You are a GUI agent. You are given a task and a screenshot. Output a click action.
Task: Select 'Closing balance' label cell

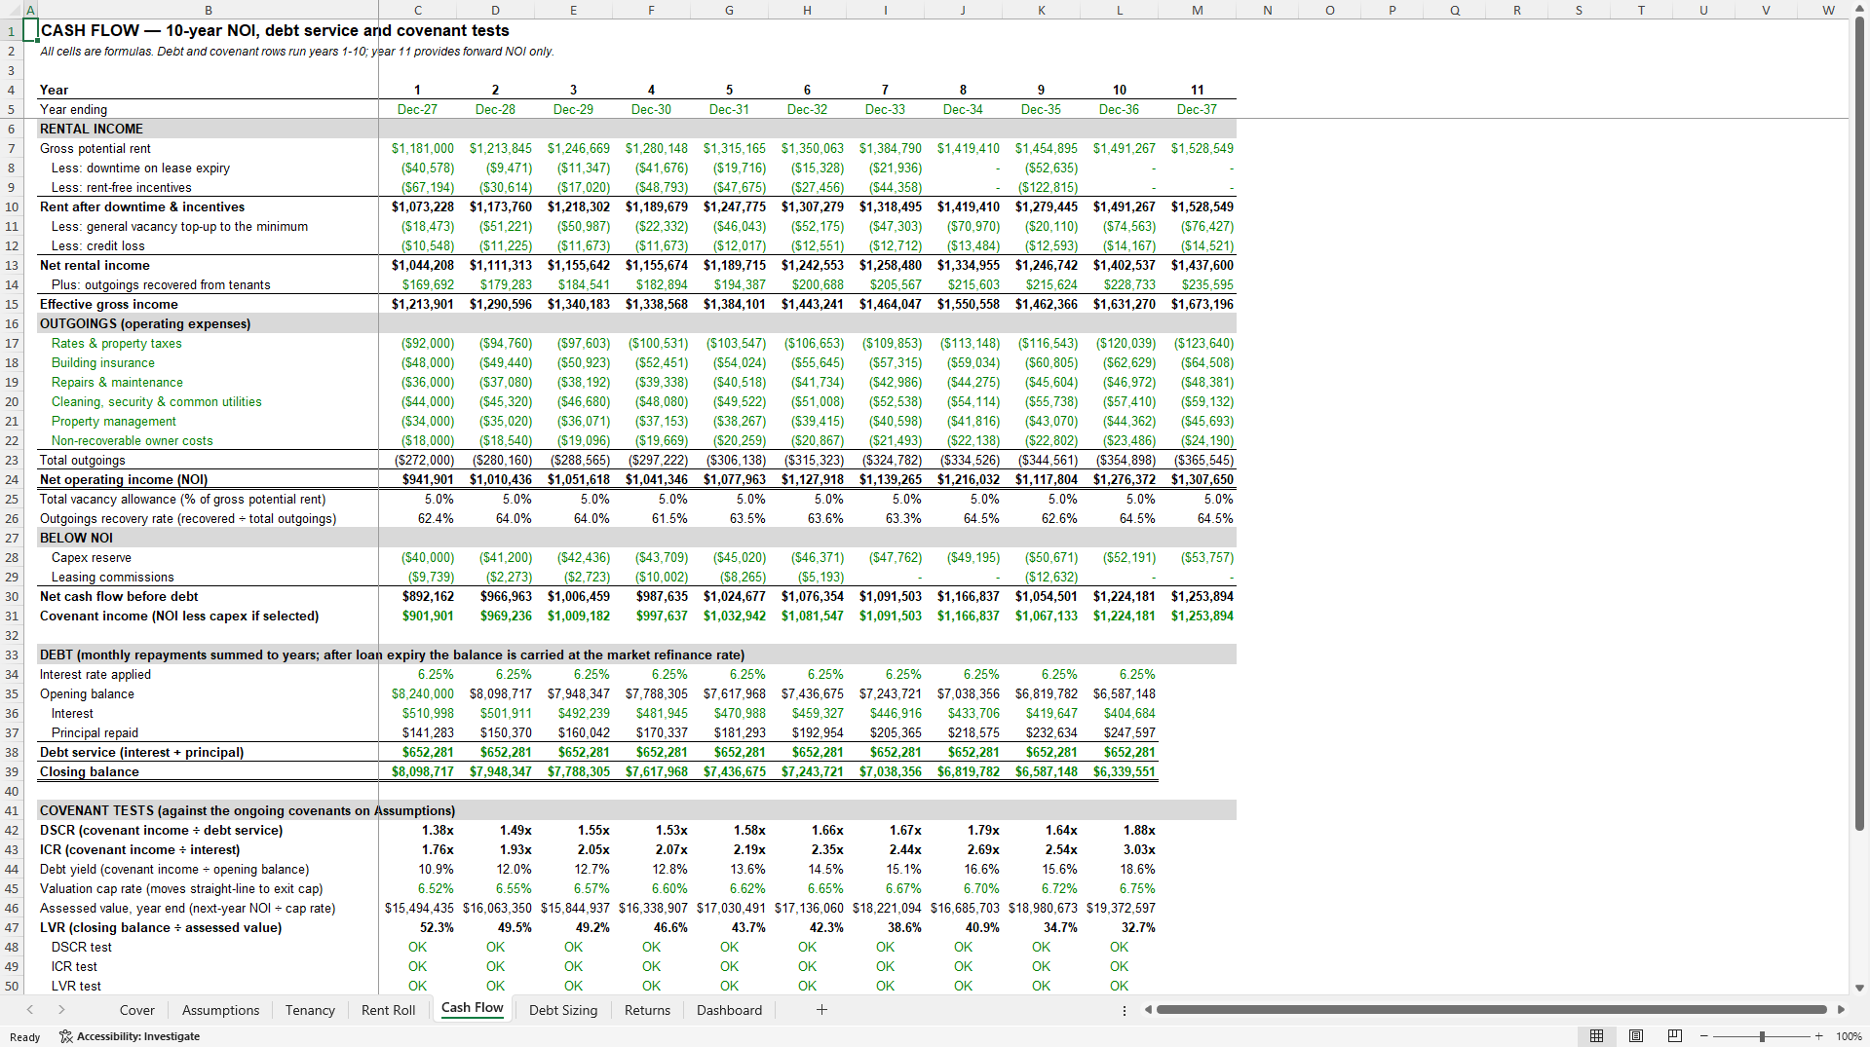[208, 771]
